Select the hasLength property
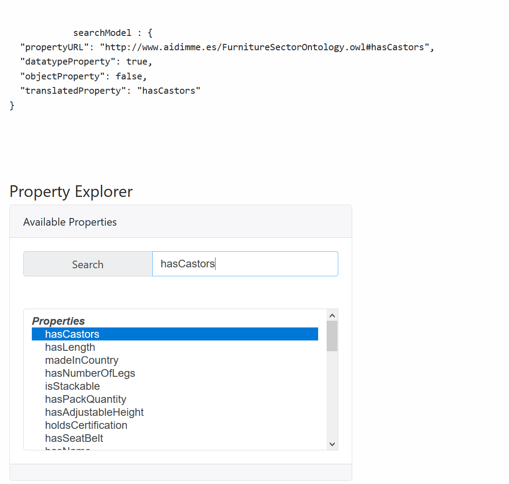This screenshot has width=509, height=484. click(70, 347)
